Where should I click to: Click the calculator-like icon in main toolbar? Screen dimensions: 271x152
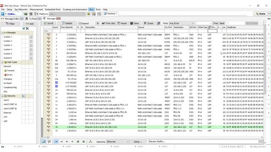[31, 14]
